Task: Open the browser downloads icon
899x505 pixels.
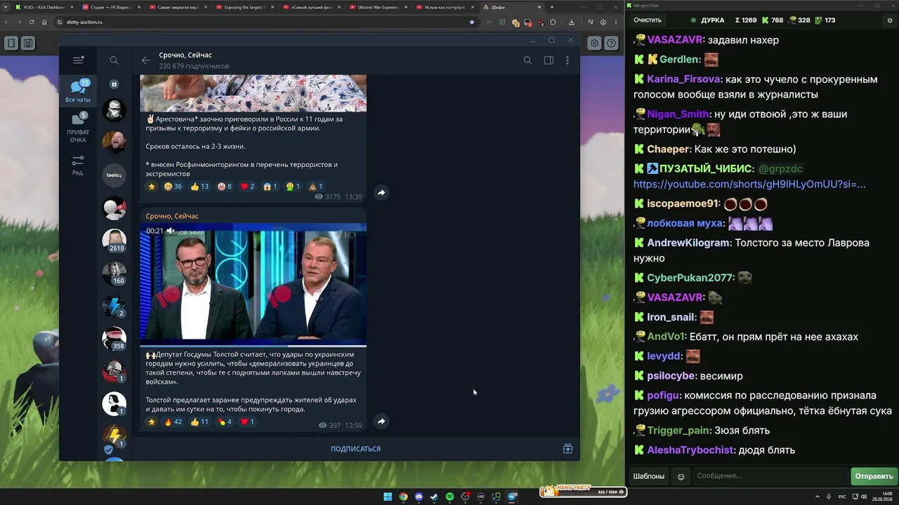Action: 572,22
